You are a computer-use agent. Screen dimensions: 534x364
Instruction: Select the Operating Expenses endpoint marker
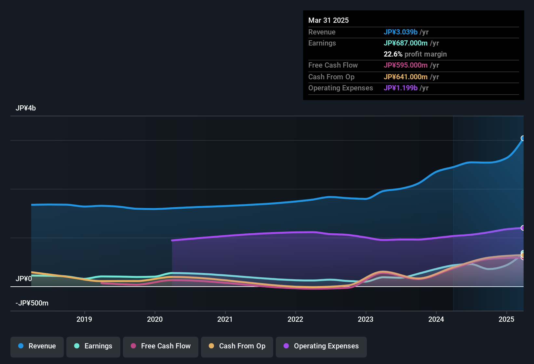click(523, 228)
